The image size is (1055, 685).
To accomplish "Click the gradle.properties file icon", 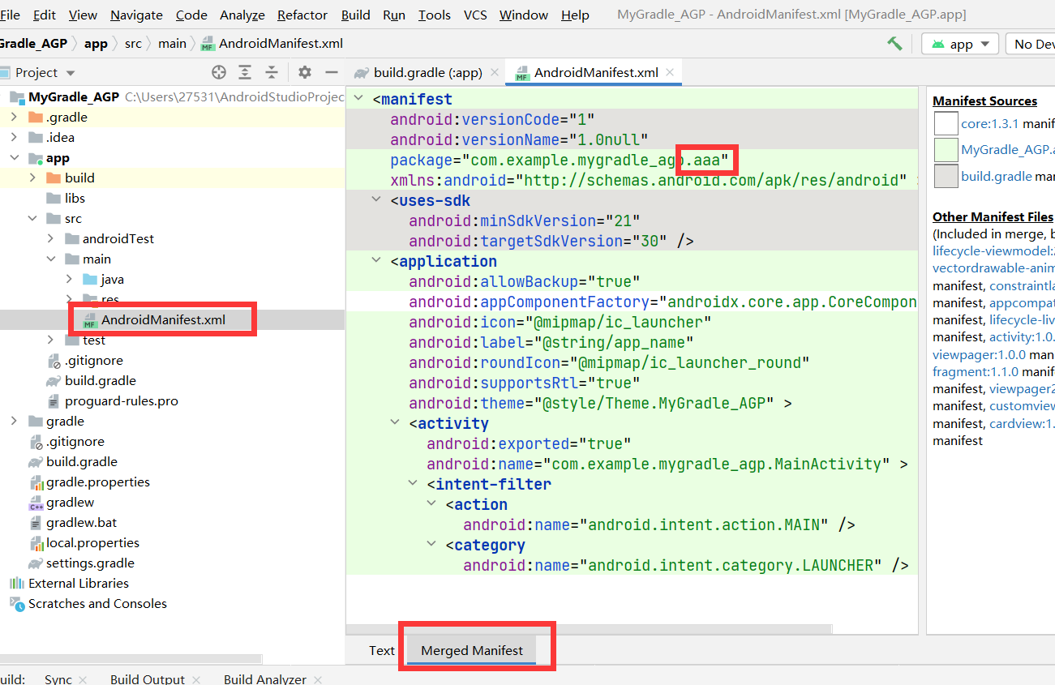I will (35, 482).
